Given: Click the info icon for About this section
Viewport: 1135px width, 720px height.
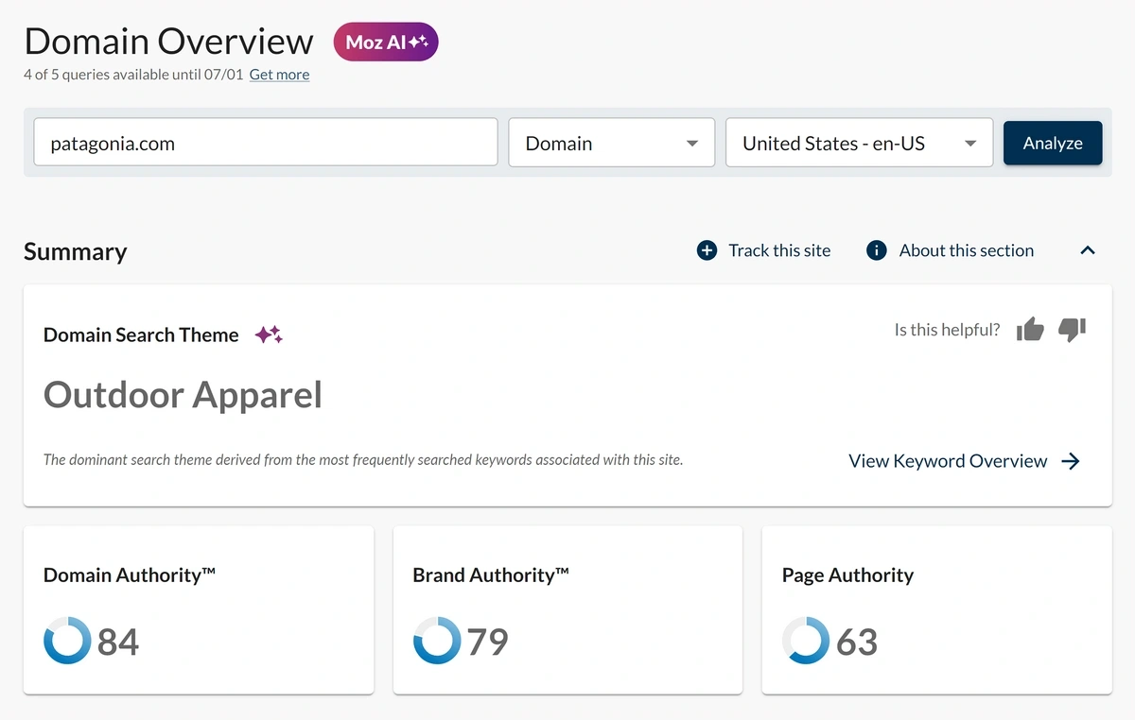Looking at the screenshot, I should click(x=877, y=250).
